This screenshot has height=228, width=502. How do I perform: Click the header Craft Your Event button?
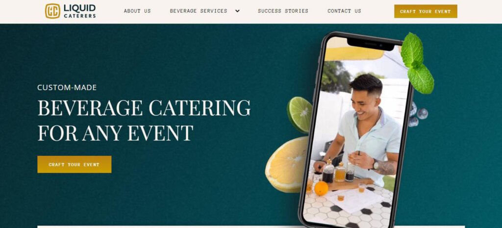426,11
